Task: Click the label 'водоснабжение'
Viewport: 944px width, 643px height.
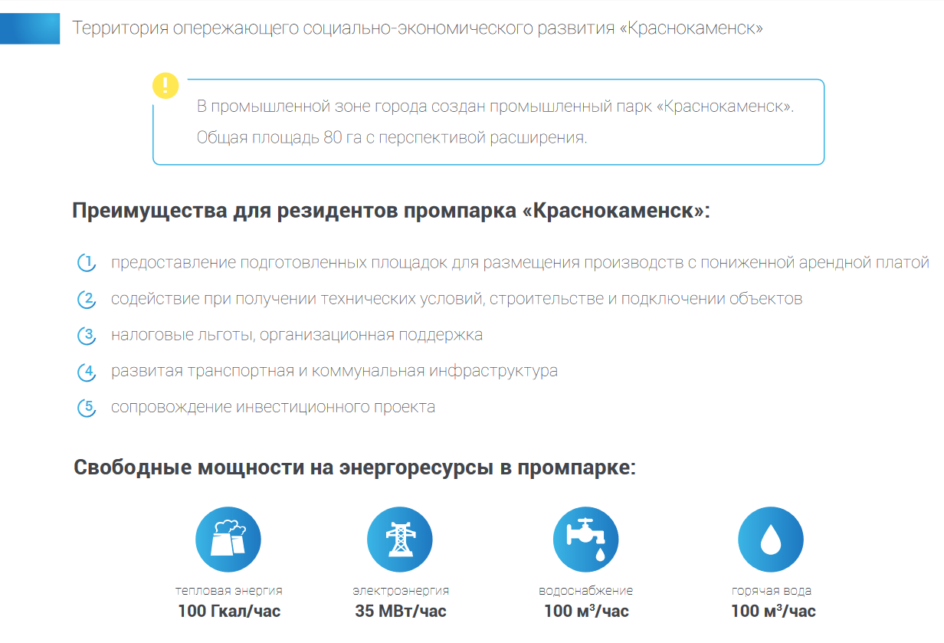Action: [586, 591]
